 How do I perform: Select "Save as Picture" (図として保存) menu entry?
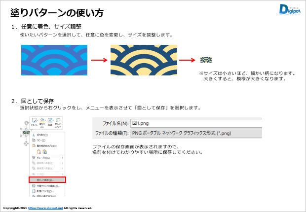click(43, 179)
